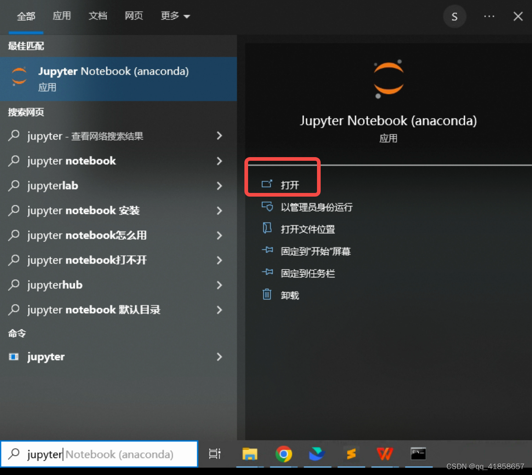Pin app using 固定到"开始"屏幕
The image size is (532, 475).
(x=315, y=251)
